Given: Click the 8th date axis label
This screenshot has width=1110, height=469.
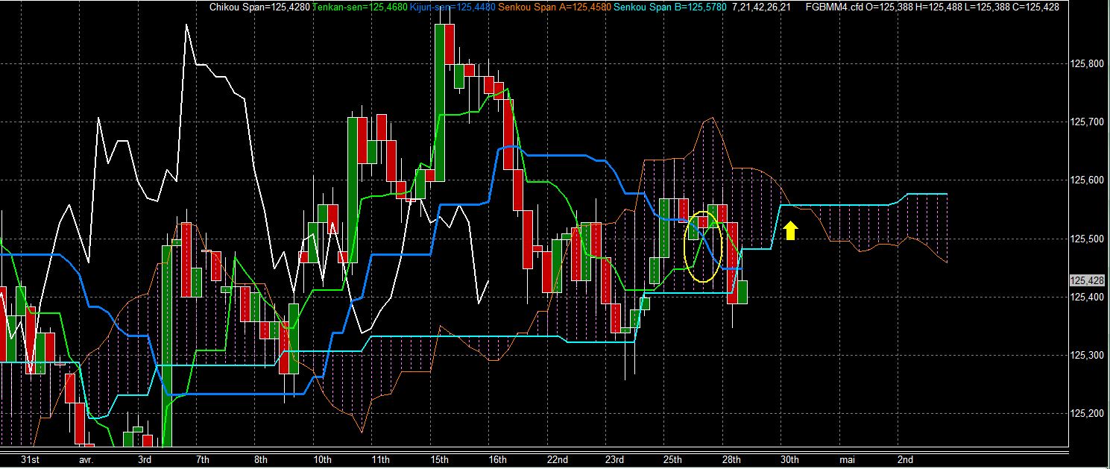Looking at the screenshot, I should [260, 459].
